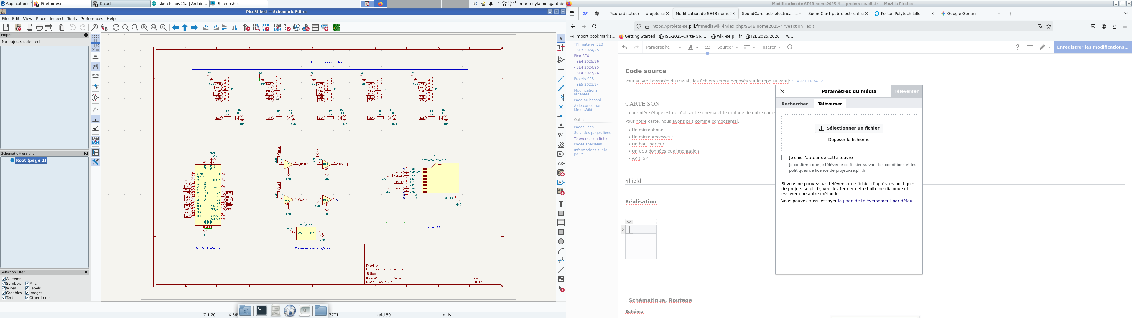Open the PCB editor from the toolbar

pos(337,28)
